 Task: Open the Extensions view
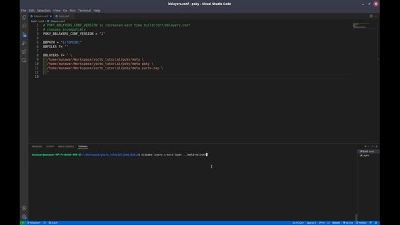24,52
